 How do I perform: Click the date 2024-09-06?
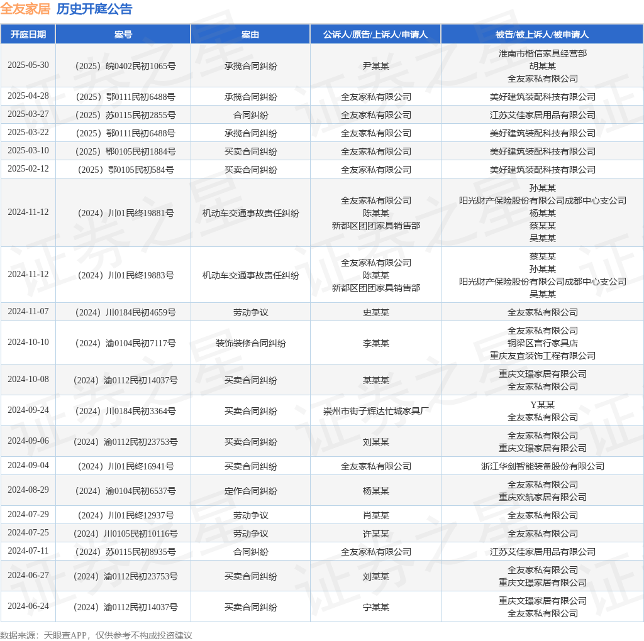click(28, 441)
